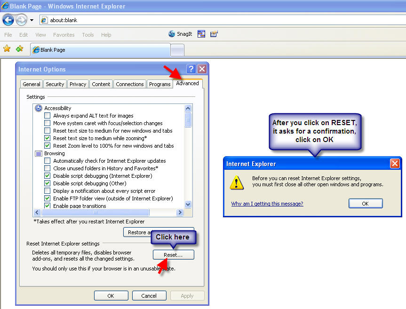Click the warning icon in message box
This screenshot has width=406, height=309.
(237, 182)
